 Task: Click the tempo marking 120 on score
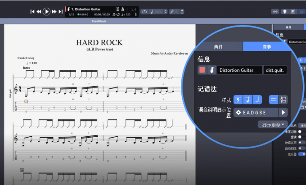pyautogui.click(x=31, y=63)
